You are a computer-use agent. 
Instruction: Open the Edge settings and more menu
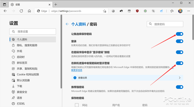[189, 11]
